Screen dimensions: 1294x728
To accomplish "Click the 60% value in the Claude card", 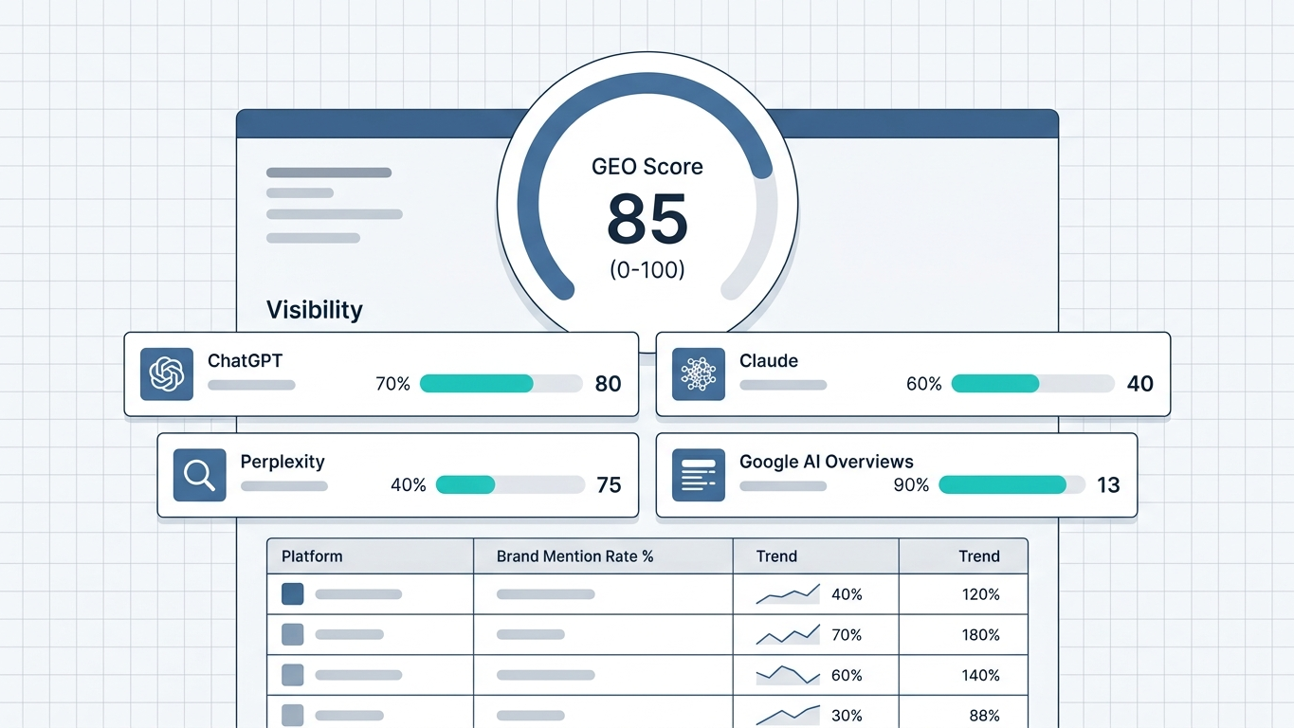I will tap(924, 384).
